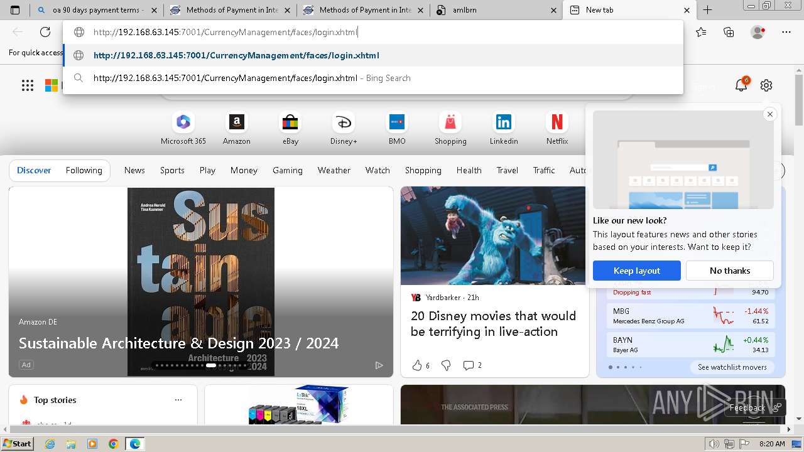Launch Internet Explorer from taskbar
Screen dimensions: 804x452
pos(50,444)
